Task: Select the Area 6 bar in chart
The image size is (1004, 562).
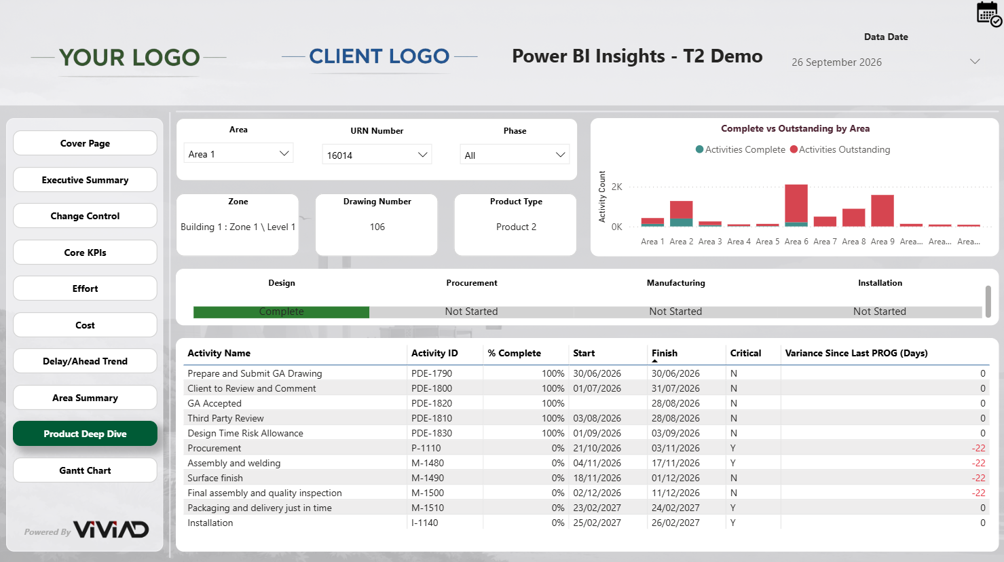Action: click(796, 204)
